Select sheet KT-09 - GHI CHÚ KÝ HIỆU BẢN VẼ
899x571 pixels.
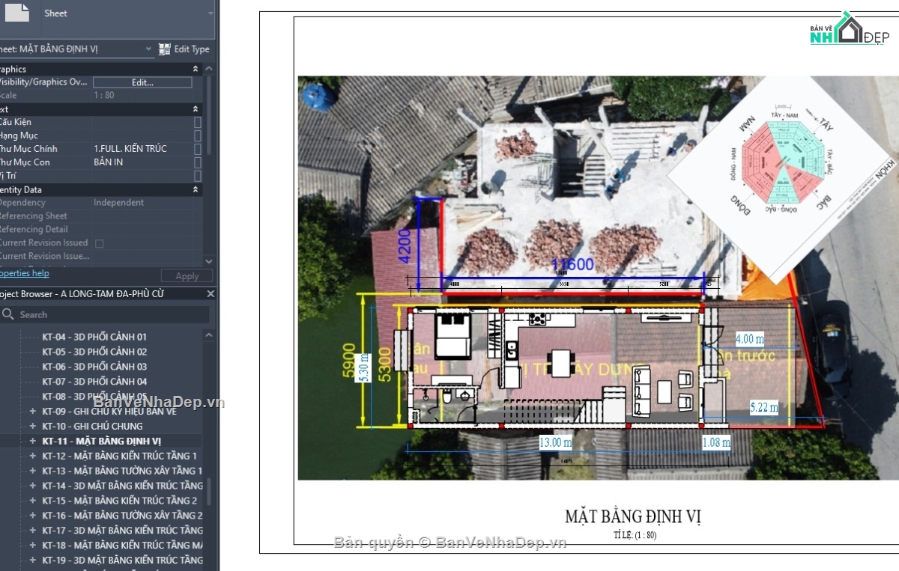109,412
